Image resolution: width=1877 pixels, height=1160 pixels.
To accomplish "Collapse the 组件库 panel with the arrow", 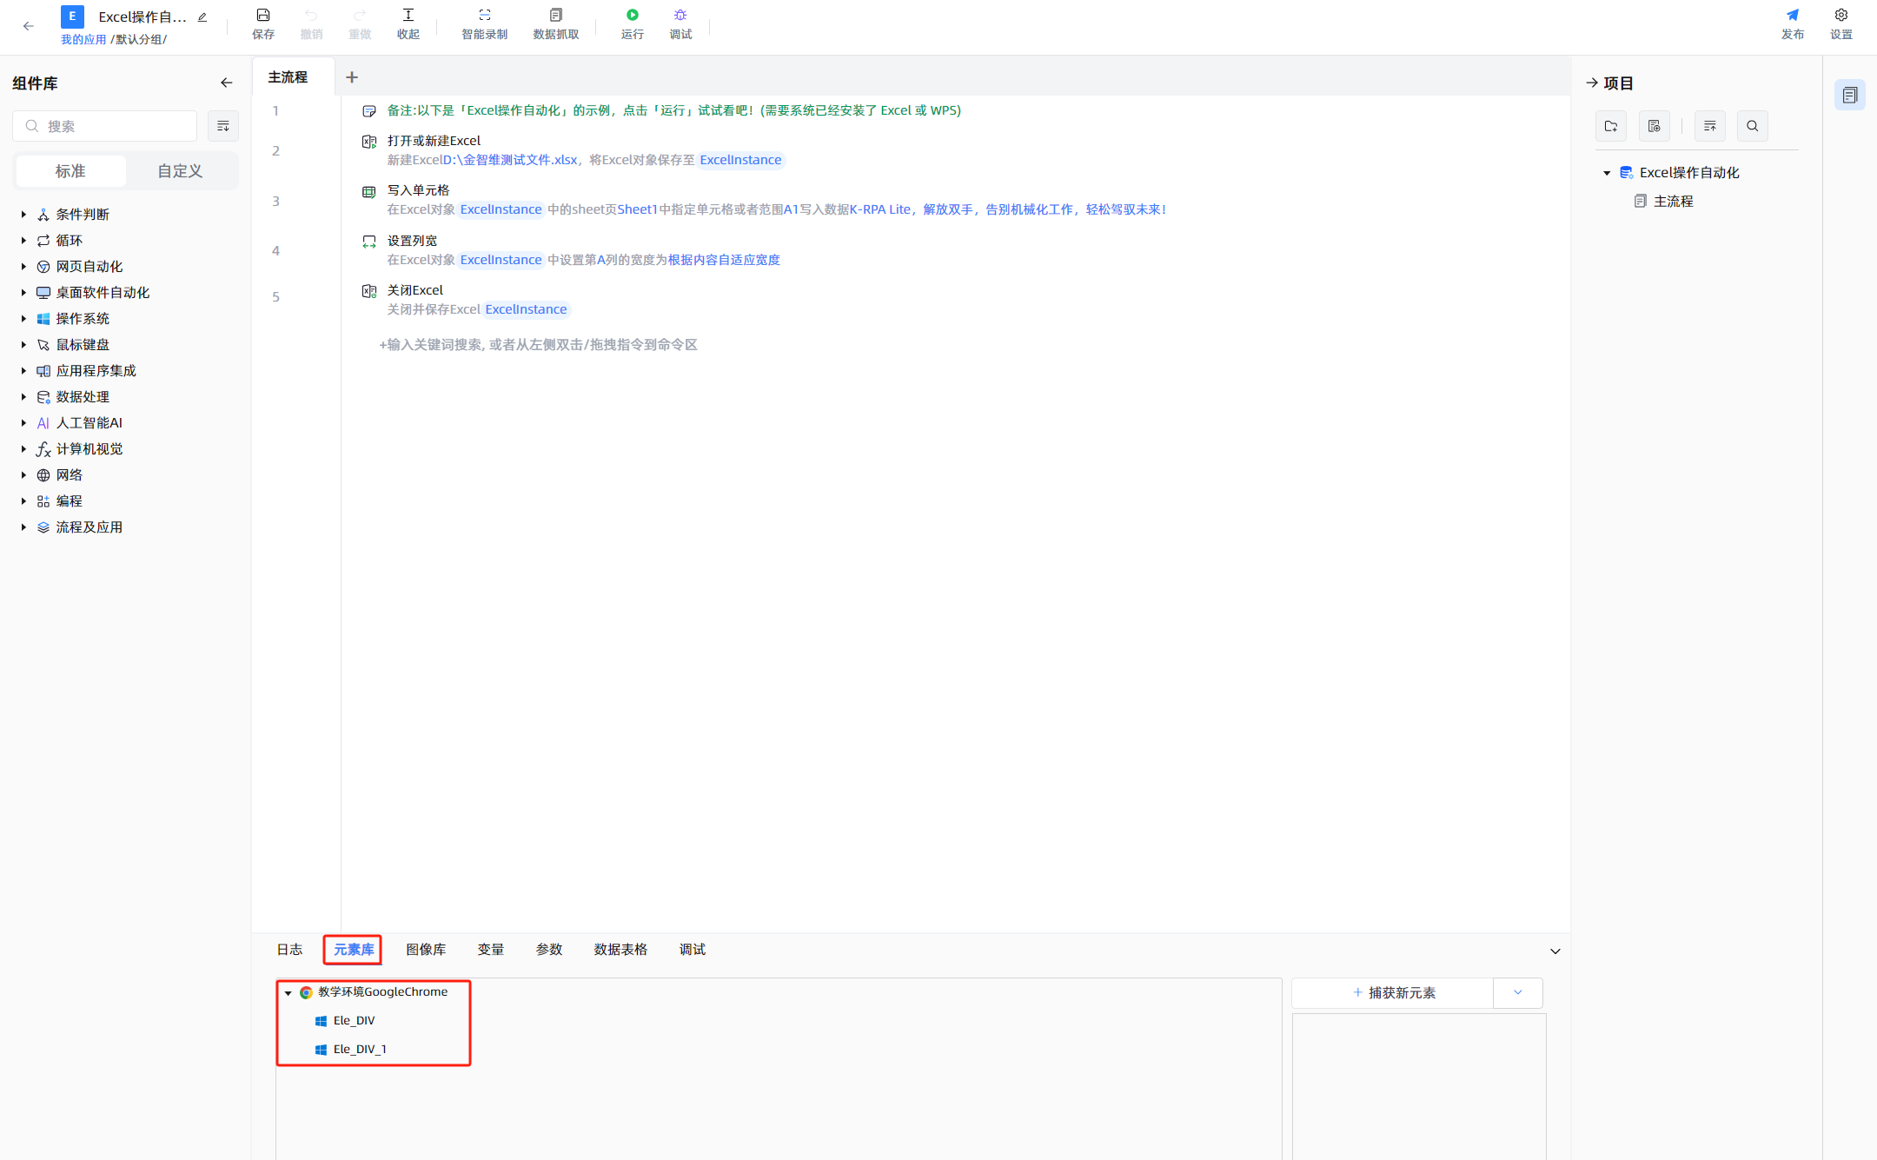I will click(x=227, y=83).
